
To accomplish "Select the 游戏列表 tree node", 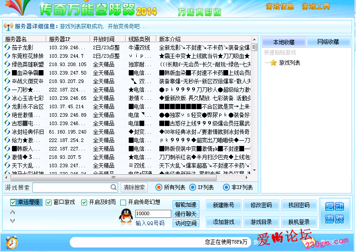I will point(289,63).
